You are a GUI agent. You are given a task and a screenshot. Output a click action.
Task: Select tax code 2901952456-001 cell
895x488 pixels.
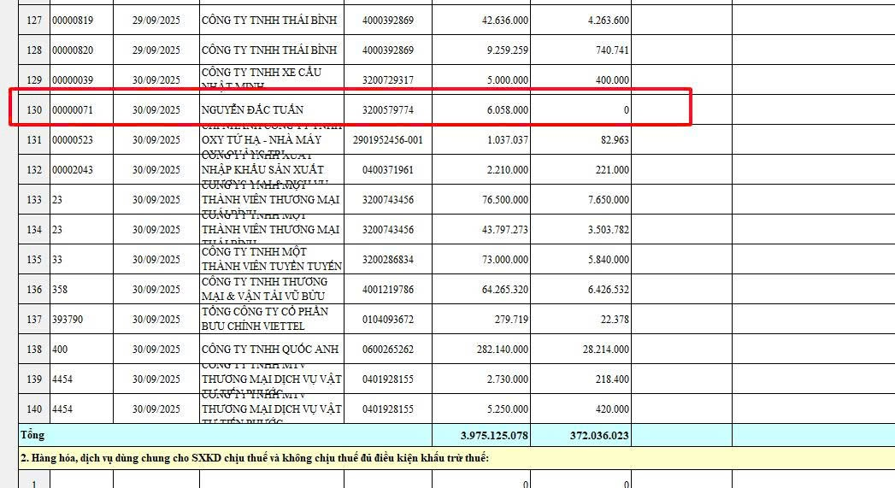click(x=387, y=140)
